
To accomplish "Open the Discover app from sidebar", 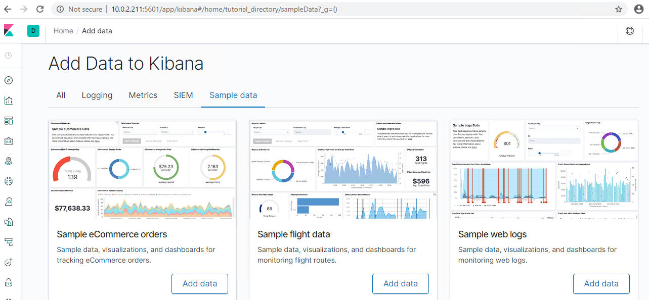I will 9,80.
